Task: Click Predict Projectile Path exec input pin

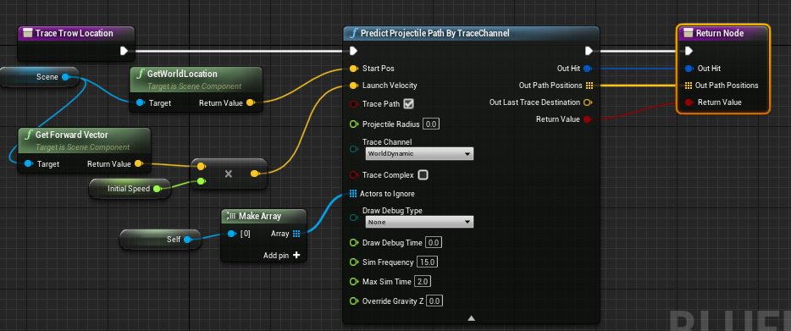Action: coord(354,51)
